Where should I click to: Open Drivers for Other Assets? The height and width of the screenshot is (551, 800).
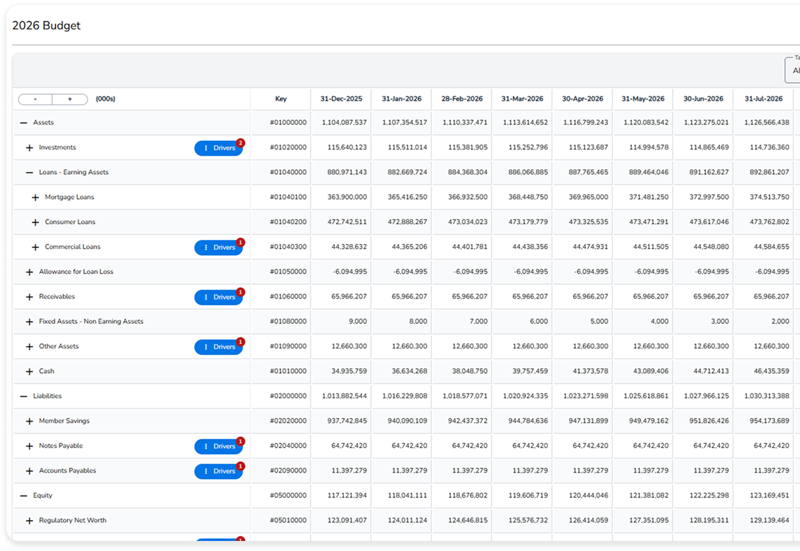pyautogui.click(x=219, y=347)
